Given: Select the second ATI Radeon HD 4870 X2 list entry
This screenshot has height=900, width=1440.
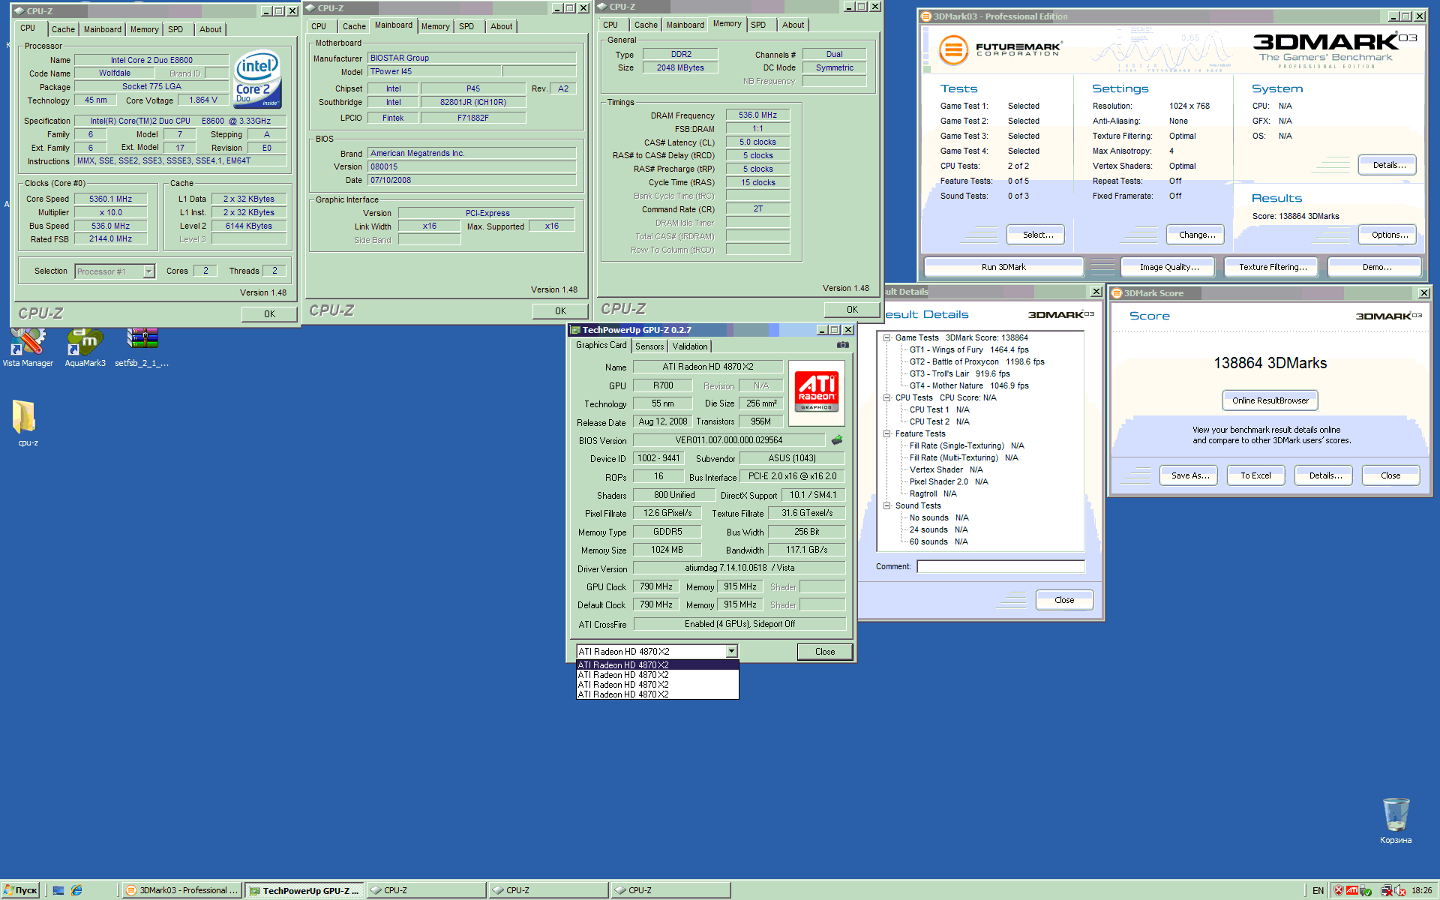Looking at the screenshot, I should click(x=657, y=675).
